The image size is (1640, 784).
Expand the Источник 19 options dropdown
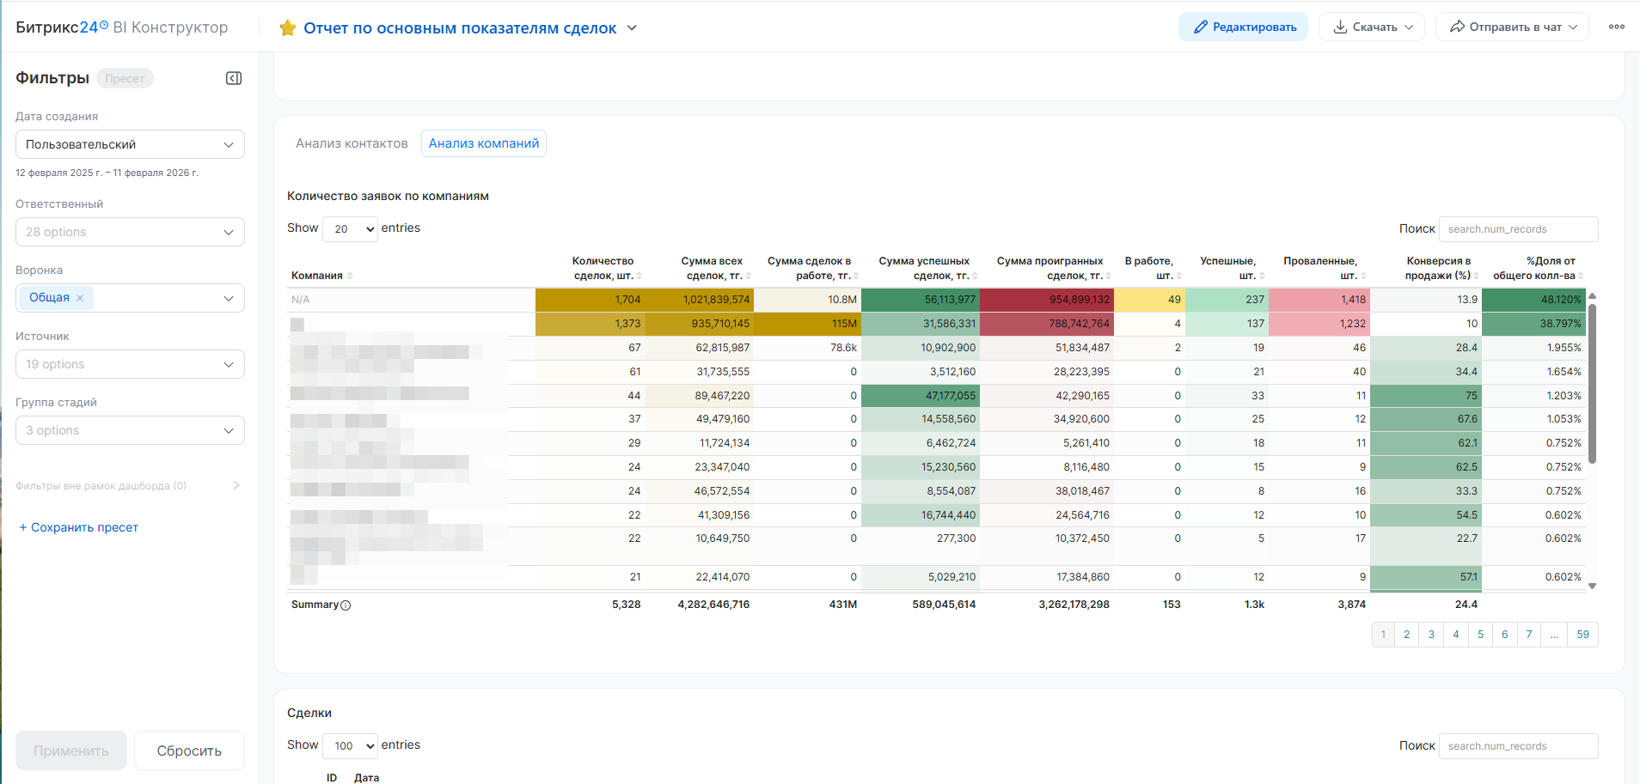point(130,364)
